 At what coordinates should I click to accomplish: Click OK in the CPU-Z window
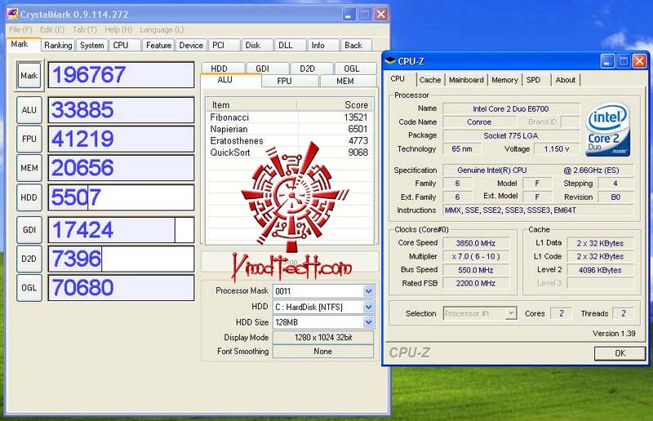(620, 353)
